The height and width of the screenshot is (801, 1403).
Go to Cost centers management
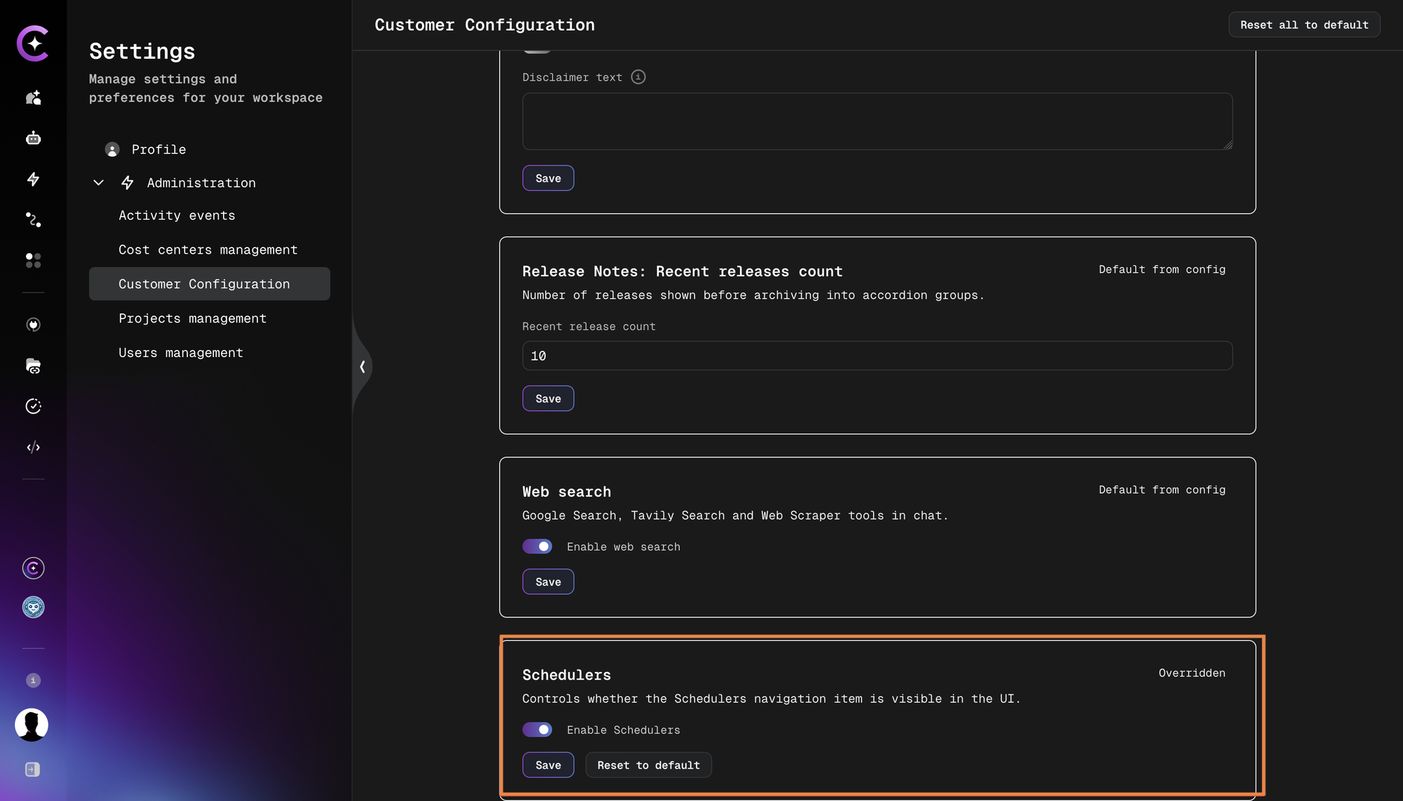click(x=208, y=250)
